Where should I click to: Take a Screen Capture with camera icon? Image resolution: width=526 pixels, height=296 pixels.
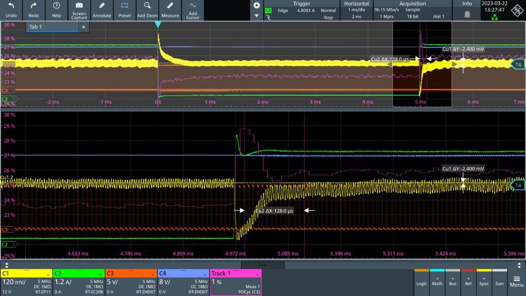click(79, 6)
